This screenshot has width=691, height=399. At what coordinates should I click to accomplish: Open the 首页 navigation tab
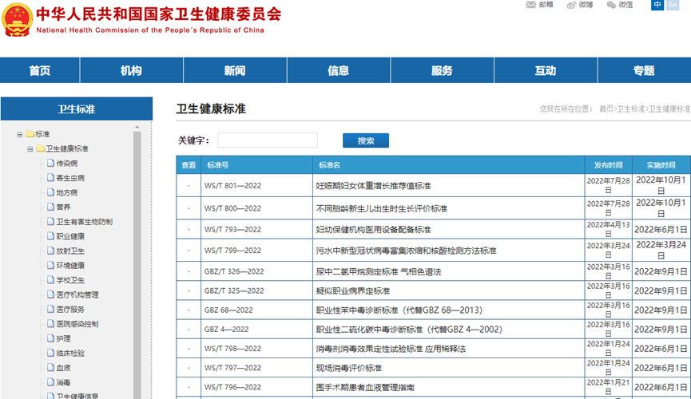point(40,70)
